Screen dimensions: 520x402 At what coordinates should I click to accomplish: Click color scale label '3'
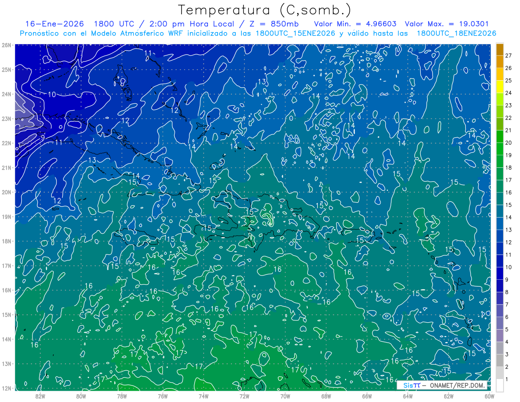507,355
